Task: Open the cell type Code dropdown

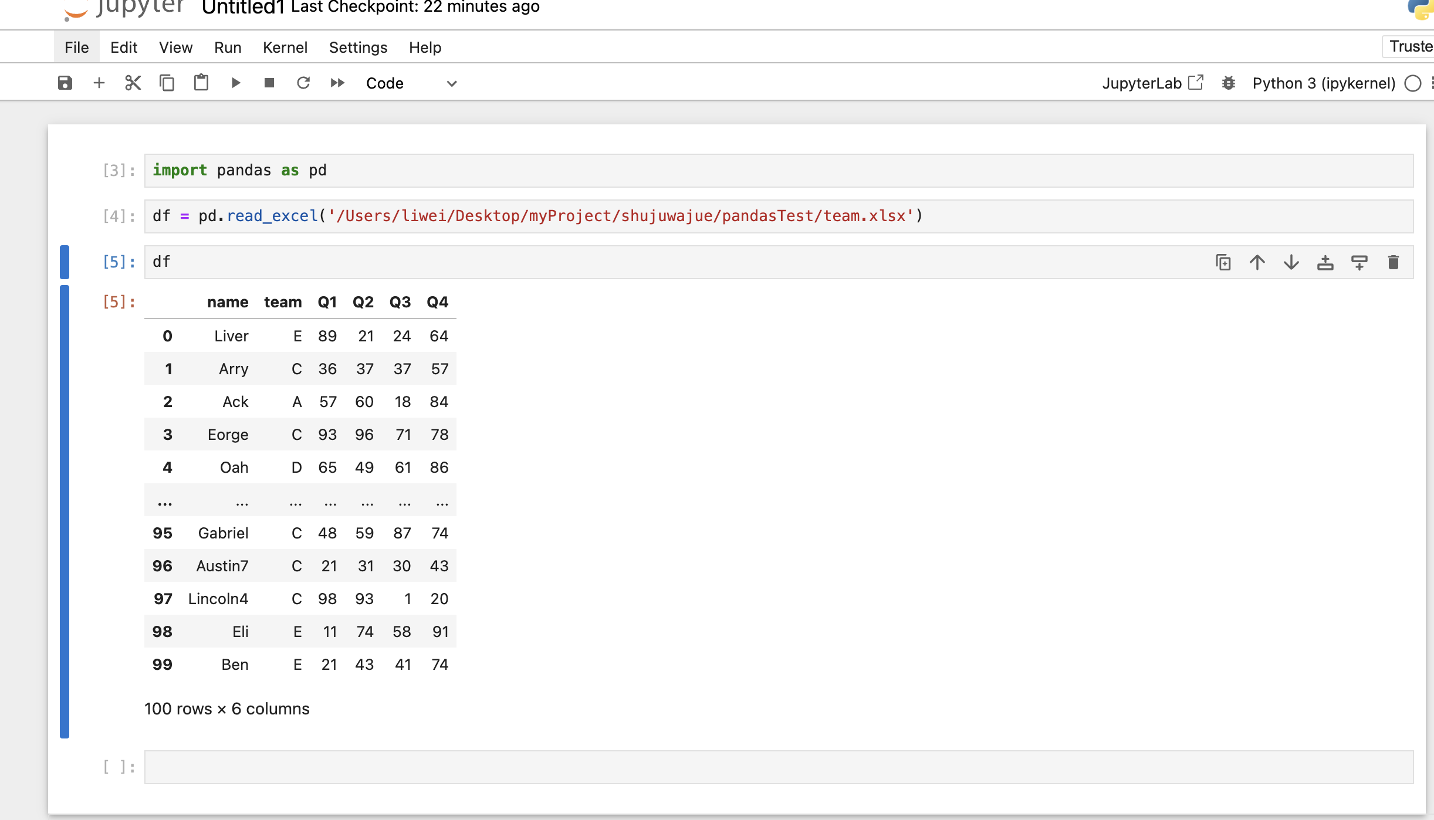Action: [x=411, y=83]
